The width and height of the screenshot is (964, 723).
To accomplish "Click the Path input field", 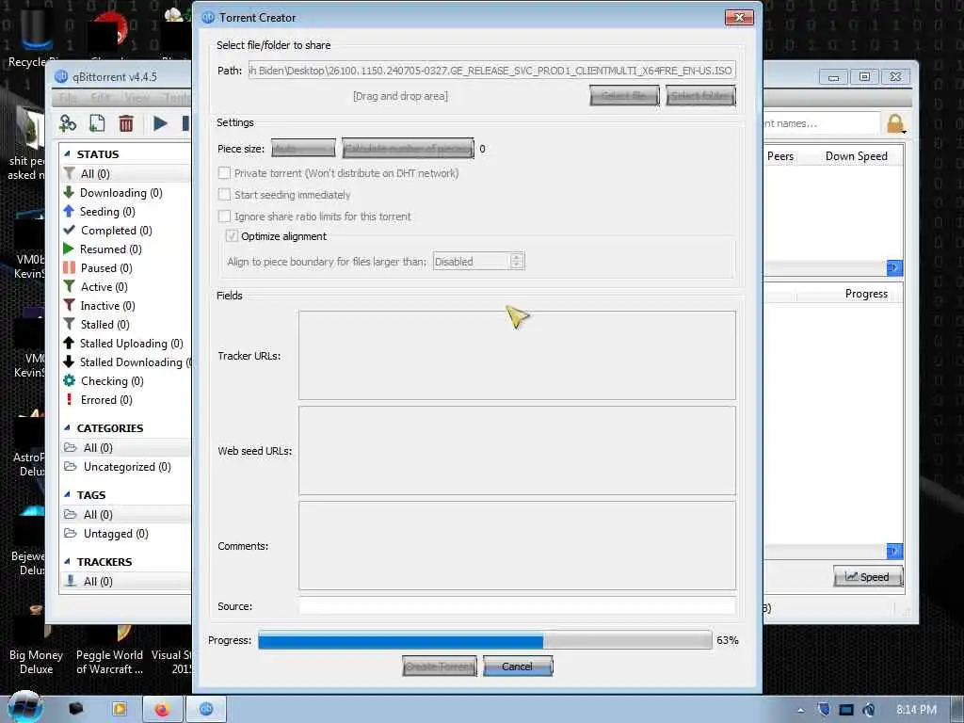I will 491,71.
